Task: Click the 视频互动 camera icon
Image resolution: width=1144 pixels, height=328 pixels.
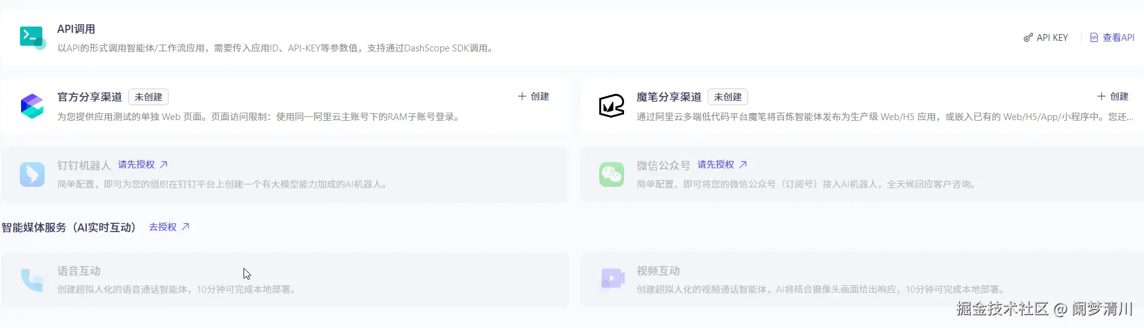Action: click(x=612, y=278)
